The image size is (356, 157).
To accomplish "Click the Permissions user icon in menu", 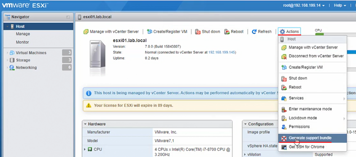I will point(284,127).
